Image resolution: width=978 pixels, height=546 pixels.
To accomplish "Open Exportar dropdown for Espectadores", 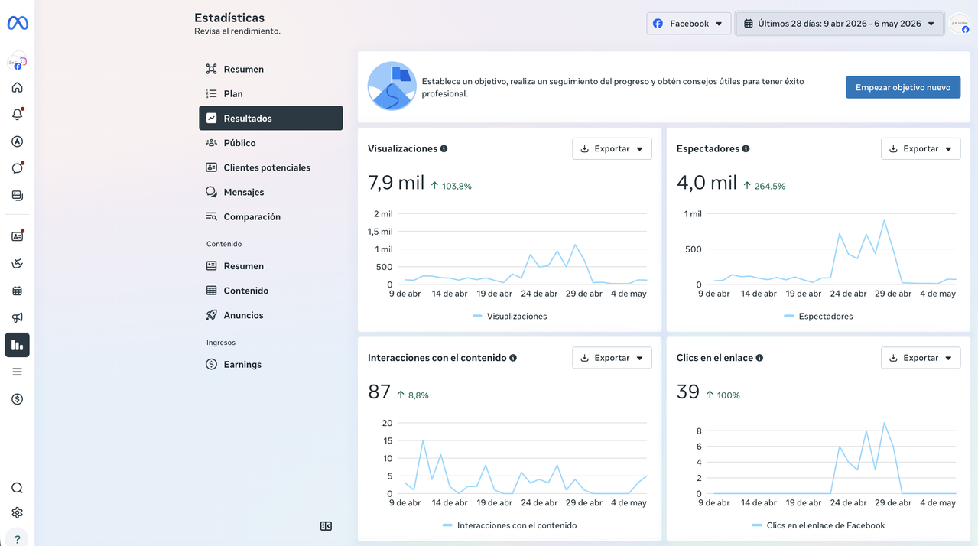I will tap(921, 148).
